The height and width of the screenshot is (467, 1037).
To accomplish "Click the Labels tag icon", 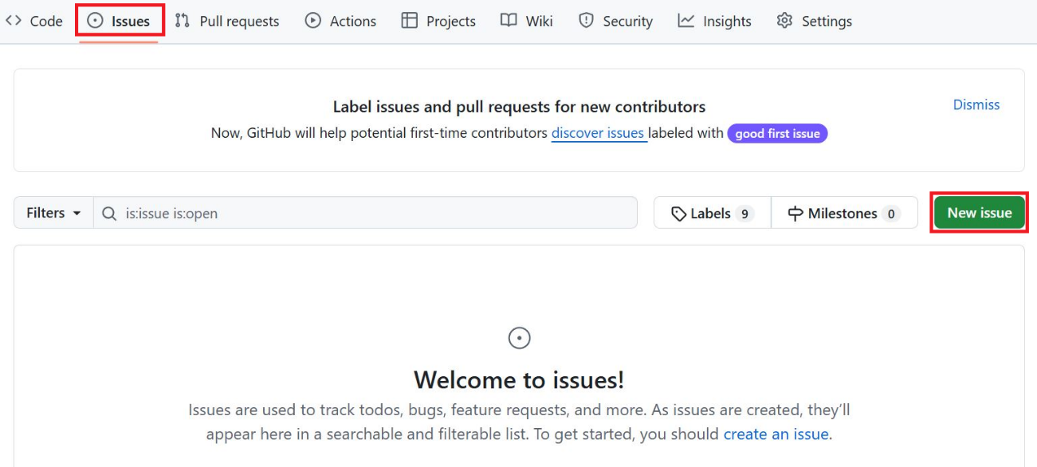I will tap(679, 214).
